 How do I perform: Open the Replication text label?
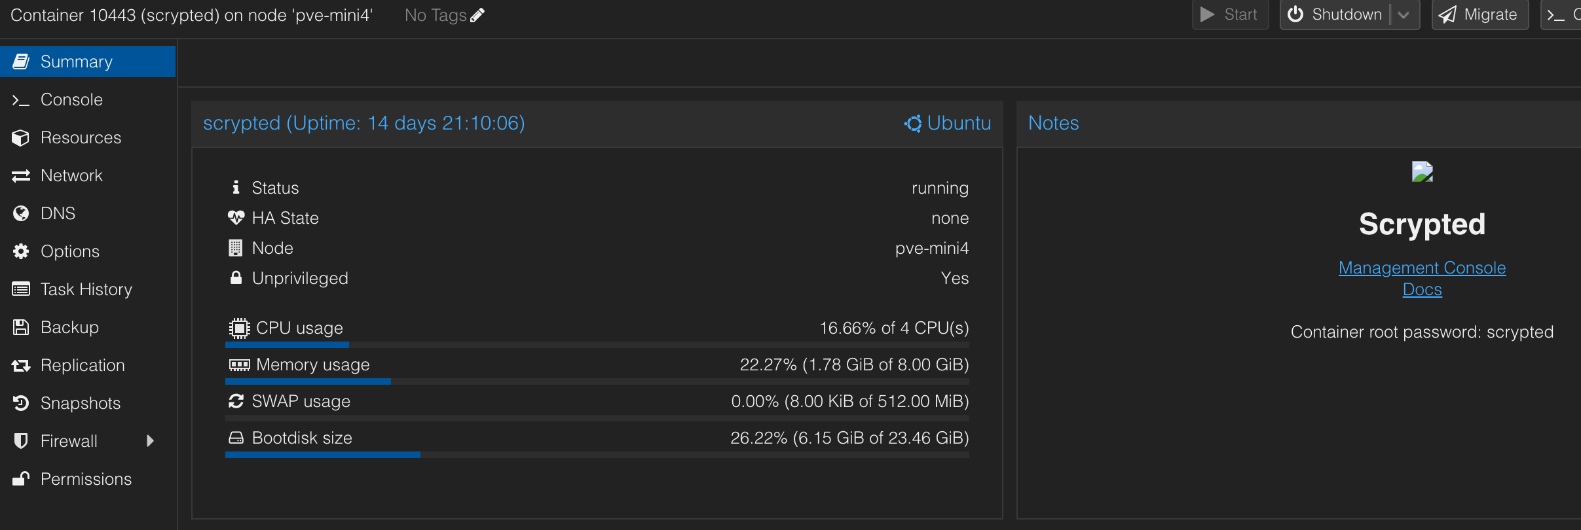[x=83, y=365]
